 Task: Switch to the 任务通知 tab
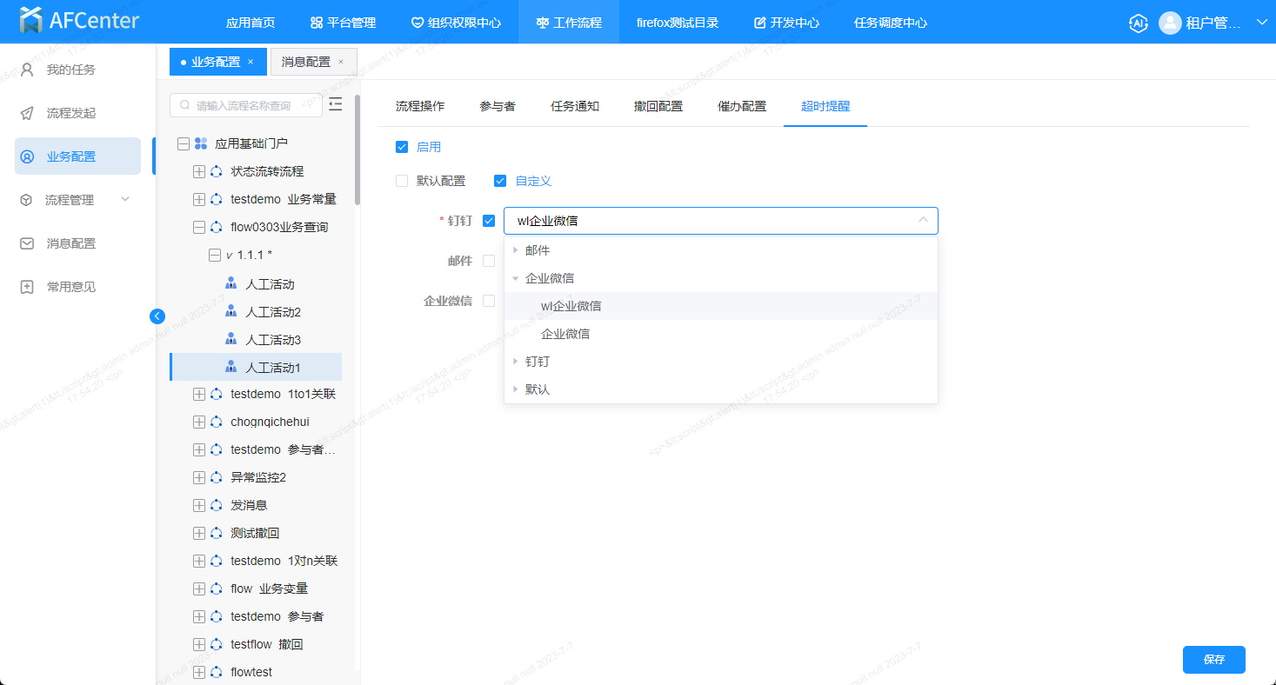coord(575,106)
